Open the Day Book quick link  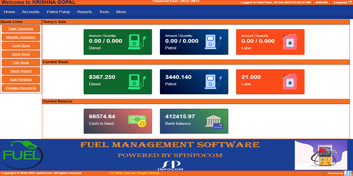[x=21, y=63]
